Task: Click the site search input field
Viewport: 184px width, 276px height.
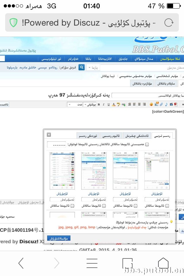Action: (142, 68)
